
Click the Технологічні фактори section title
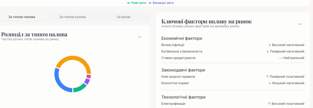click(x=183, y=97)
